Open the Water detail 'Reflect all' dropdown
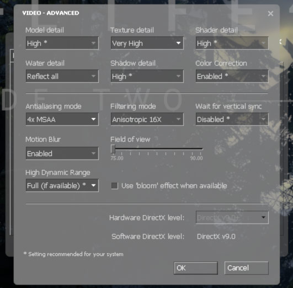The width and height of the screenshot is (293, 288). click(x=62, y=76)
